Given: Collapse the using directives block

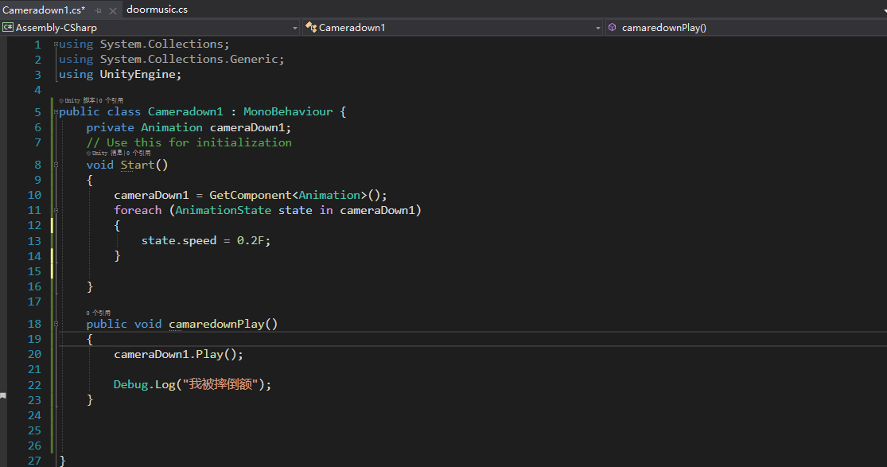Looking at the screenshot, I should click(56, 44).
